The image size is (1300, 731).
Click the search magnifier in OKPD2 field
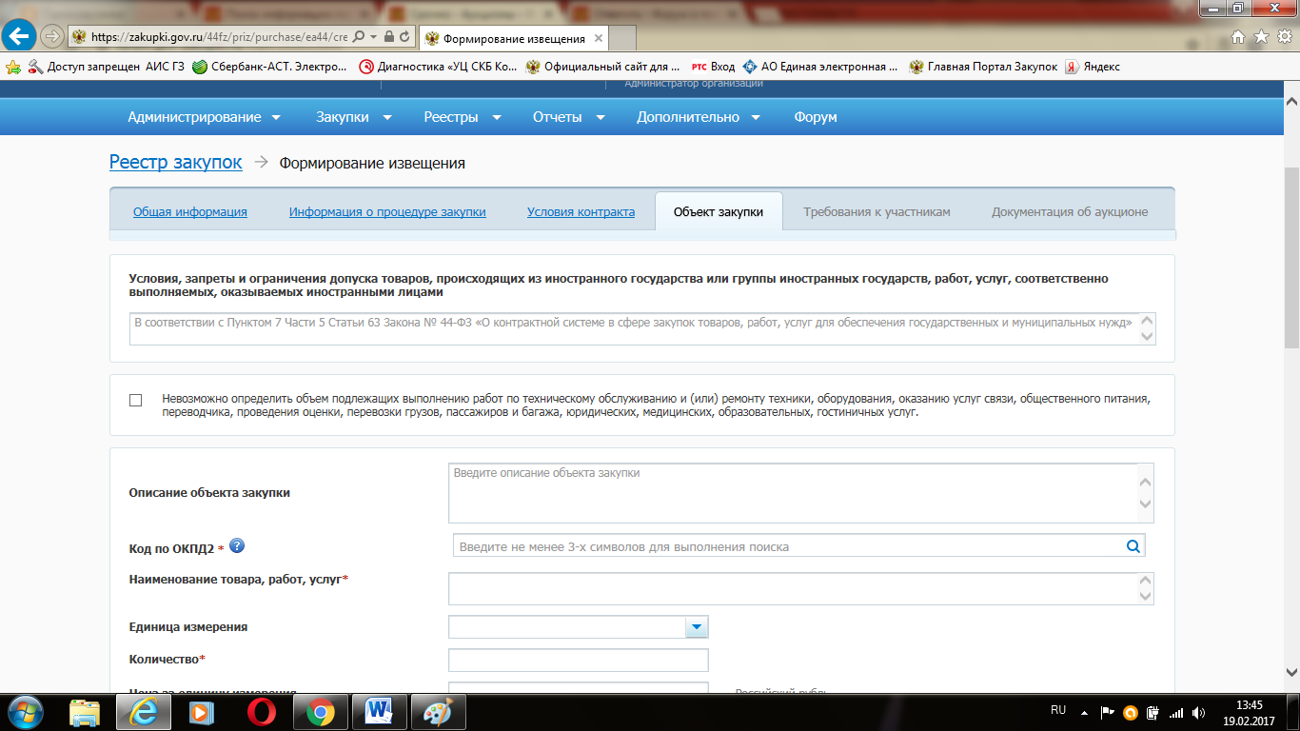tap(1133, 546)
